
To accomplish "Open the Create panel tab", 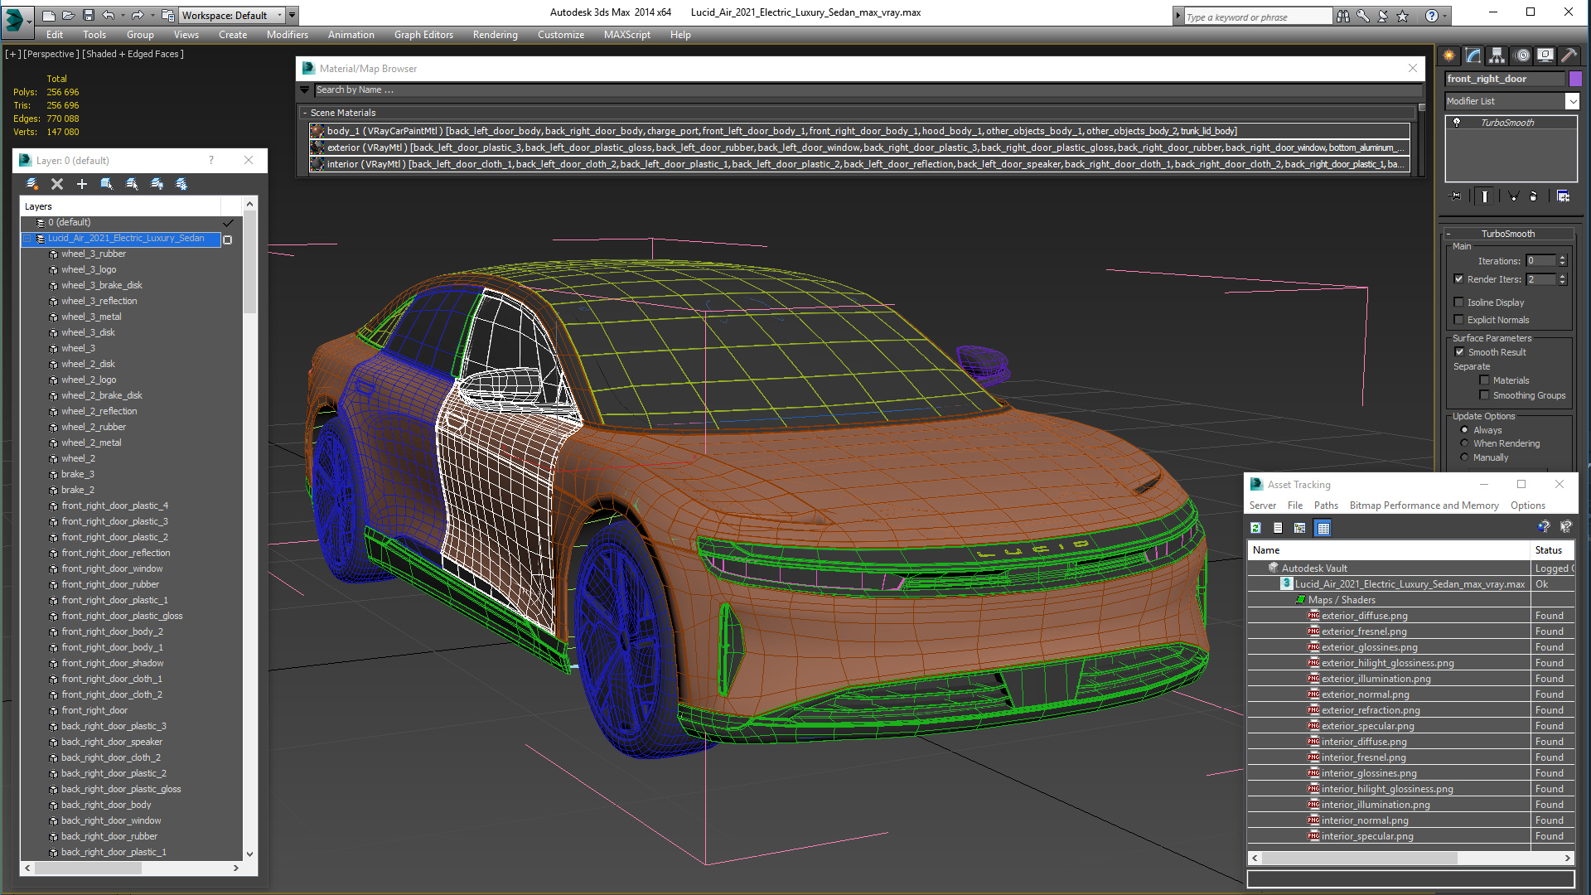I will (1449, 56).
